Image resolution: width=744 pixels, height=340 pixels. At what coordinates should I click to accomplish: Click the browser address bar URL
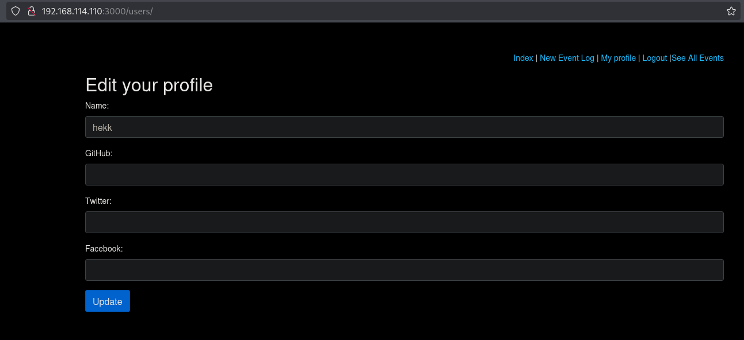tap(97, 11)
